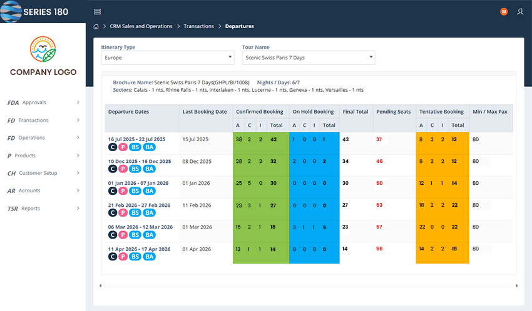
Task: Click the company logo image
Action: 43,51
